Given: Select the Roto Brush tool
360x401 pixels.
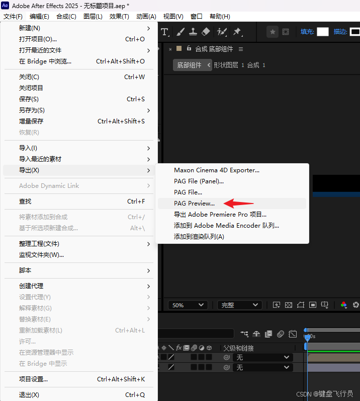Looking at the screenshot, I should [222, 32].
